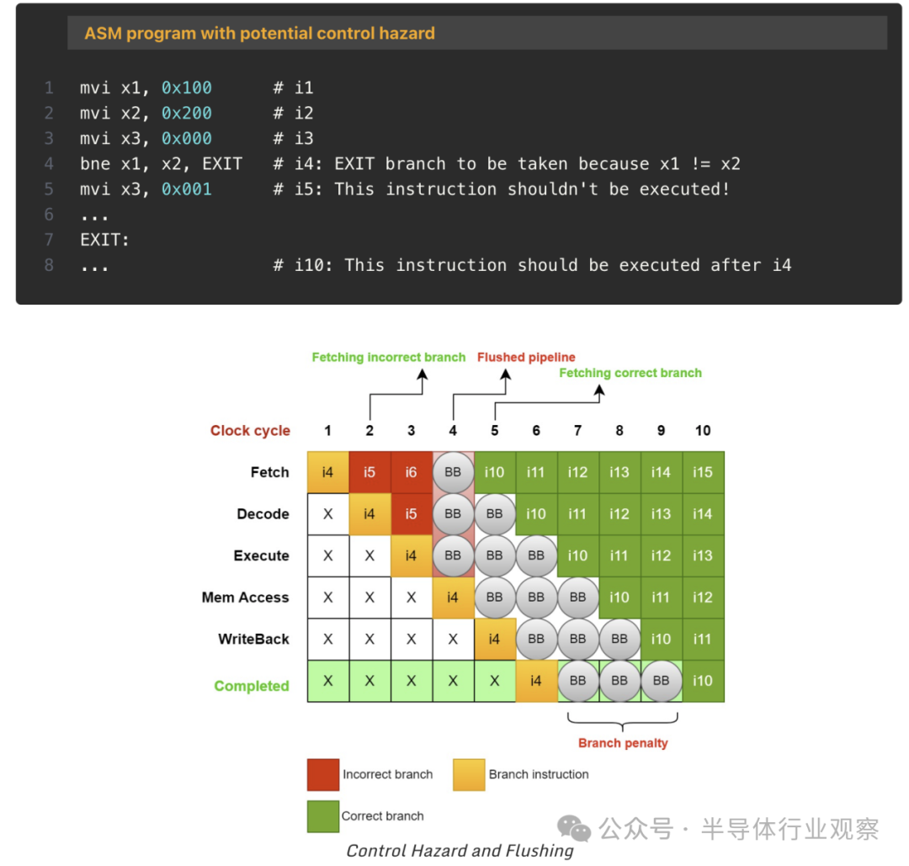Click the 0x200 hex value in code
Viewport: 909px width, 866px height.
[x=187, y=113]
